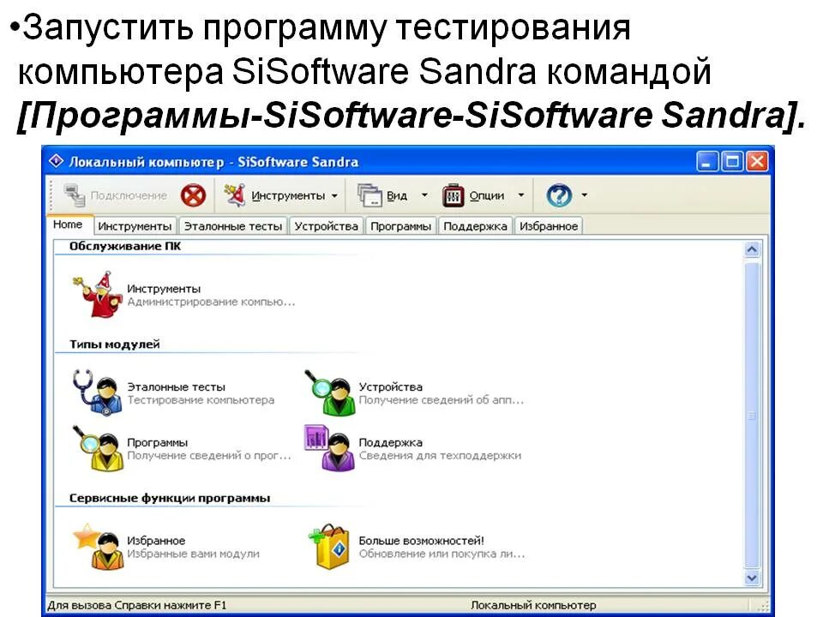Open Больше возможностей shopping bag icon
This screenshot has height=617, width=823.
coord(329,546)
